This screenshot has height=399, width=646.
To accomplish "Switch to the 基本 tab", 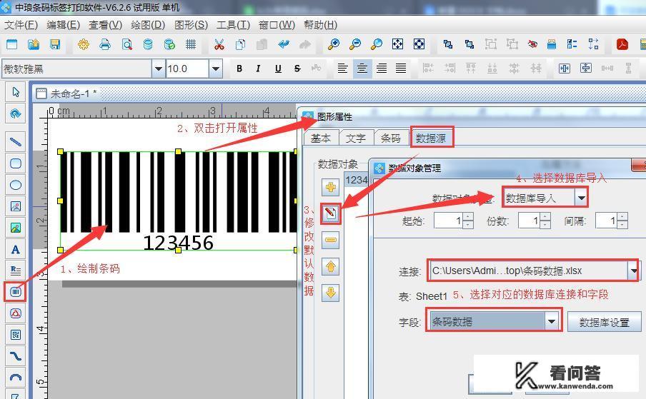I will [321, 138].
